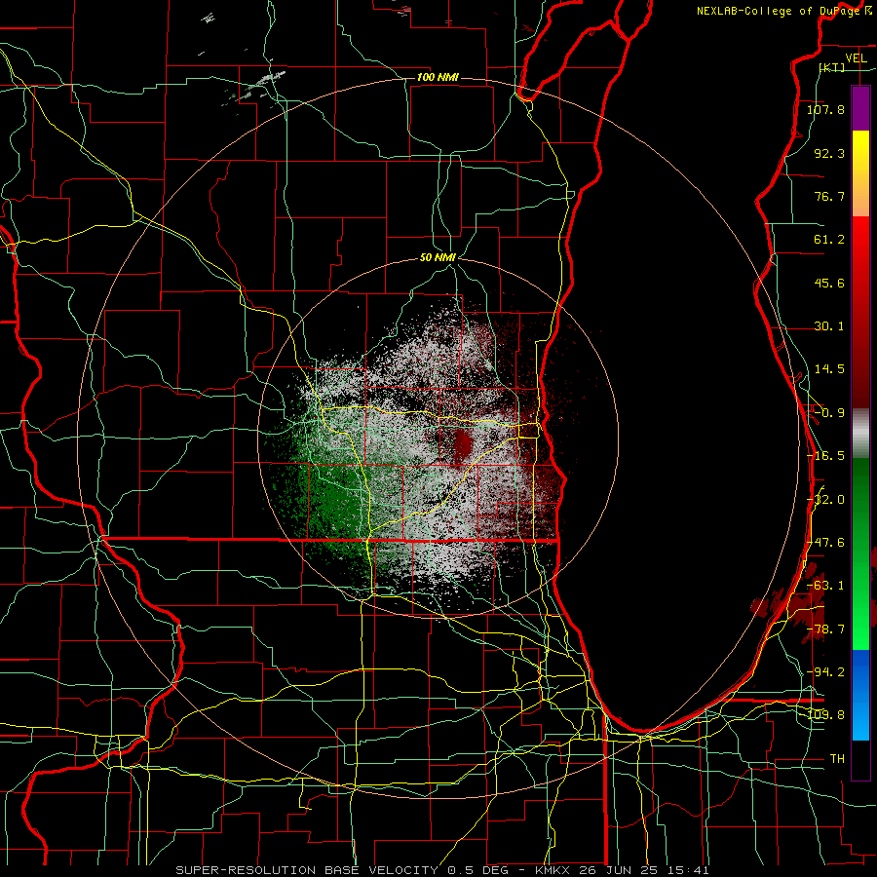Screen dimensions: 877x877
Task: Click the VEL legend heading
Action: click(x=857, y=58)
